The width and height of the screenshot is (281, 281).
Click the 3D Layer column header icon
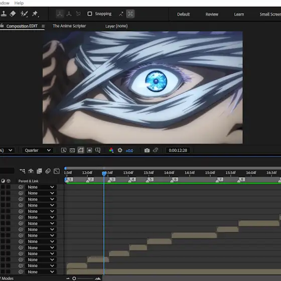coord(9,181)
